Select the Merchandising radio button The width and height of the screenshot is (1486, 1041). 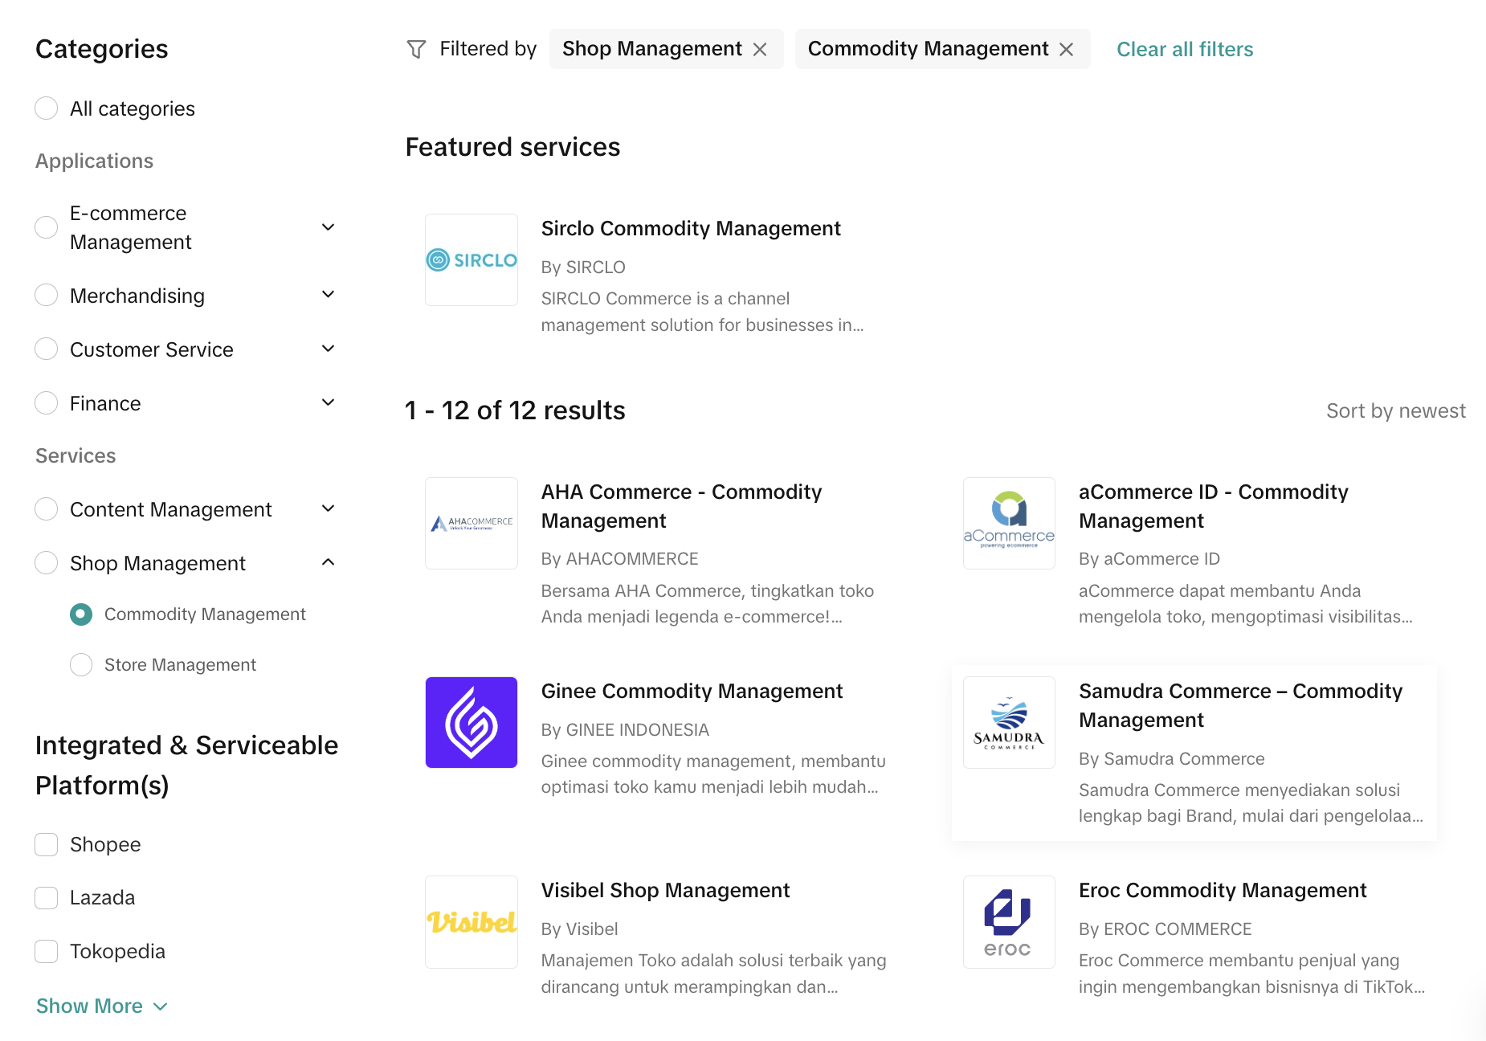tap(47, 296)
